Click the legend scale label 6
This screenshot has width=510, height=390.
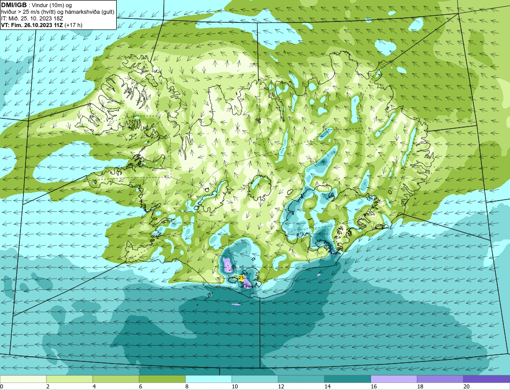click(140, 386)
